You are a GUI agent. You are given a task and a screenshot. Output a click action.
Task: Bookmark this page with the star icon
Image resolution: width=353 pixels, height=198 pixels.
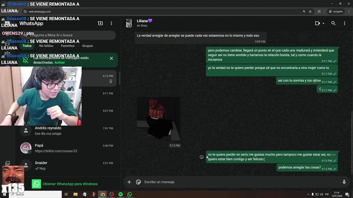(x=310, y=12)
